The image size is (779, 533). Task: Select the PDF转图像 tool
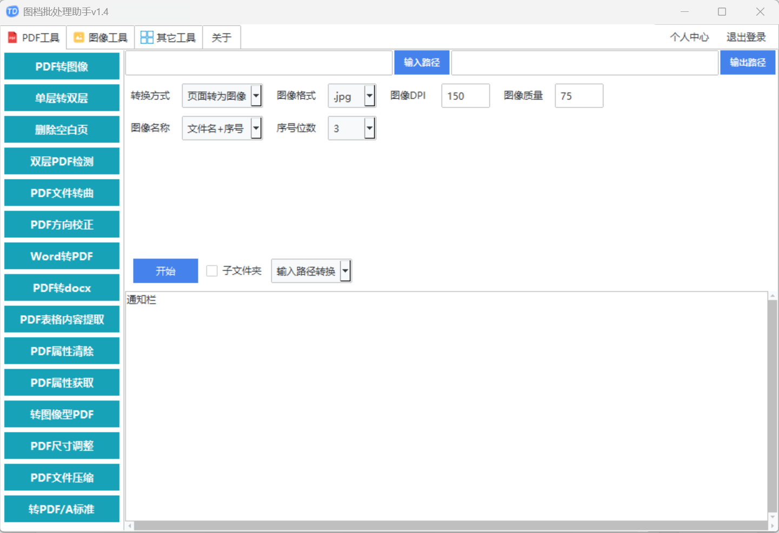tap(62, 66)
